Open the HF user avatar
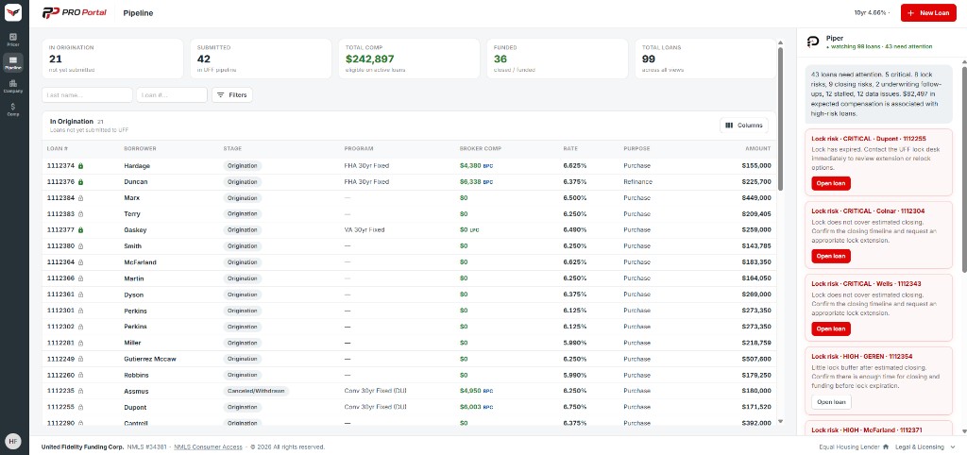Screen dimensions: 967x455 click(13, 441)
